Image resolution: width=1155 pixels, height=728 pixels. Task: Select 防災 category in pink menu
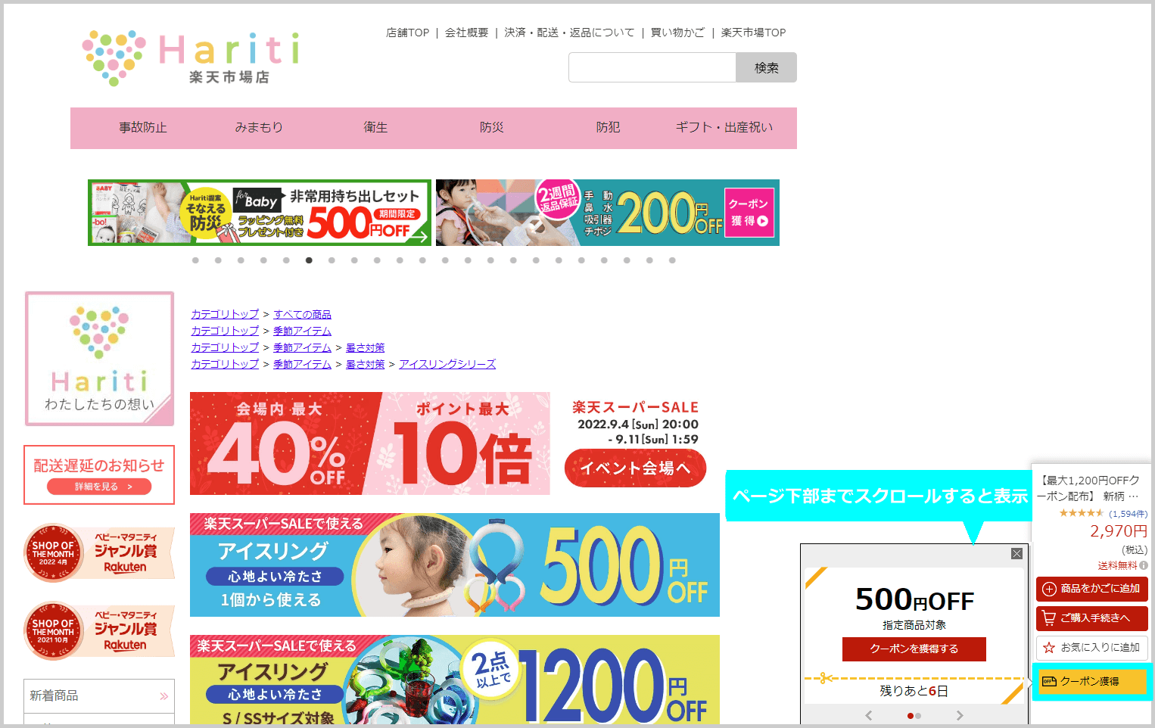tap(492, 128)
